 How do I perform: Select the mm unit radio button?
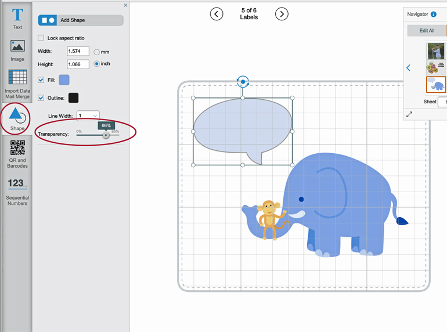pos(97,52)
